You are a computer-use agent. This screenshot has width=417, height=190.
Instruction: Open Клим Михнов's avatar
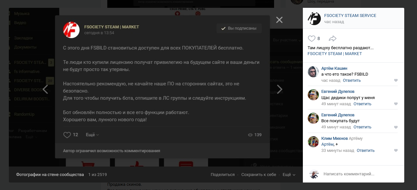point(313,142)
